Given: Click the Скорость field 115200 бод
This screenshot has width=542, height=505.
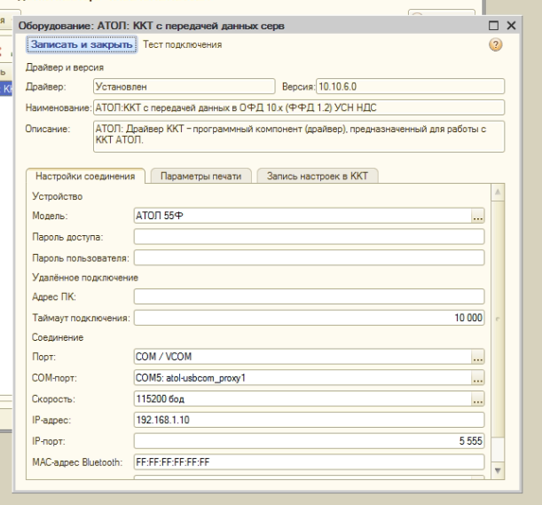Looking at the screenshot, I should pos(302,399).
